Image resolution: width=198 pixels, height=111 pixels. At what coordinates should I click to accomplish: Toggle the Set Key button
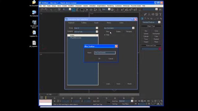point(115,104)
